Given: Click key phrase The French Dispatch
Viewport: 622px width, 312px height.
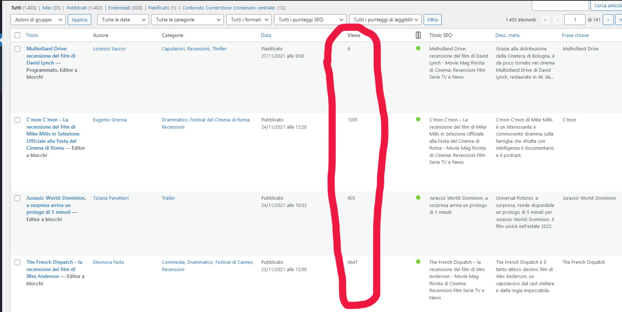Looking at the screenshot, I should tap(584, 262).
